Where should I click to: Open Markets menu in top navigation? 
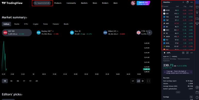coord(84,3)
